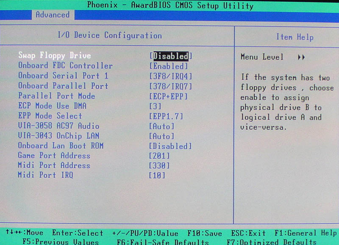Screen dimensions: 339x245
Task: Change the ECP+EPP mode value
Action: click(169, 96)
